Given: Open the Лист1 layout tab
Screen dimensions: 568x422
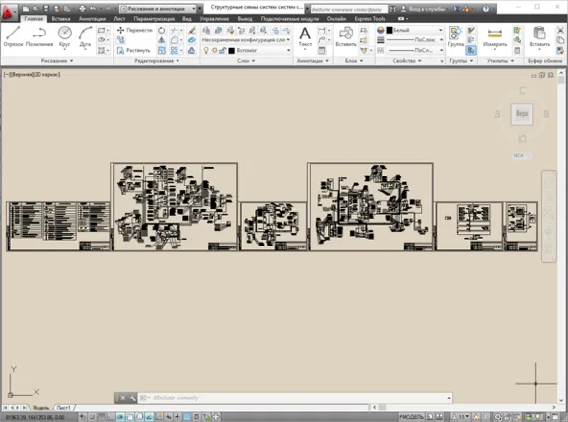Looking at the screenshot, I should (64, 408).
